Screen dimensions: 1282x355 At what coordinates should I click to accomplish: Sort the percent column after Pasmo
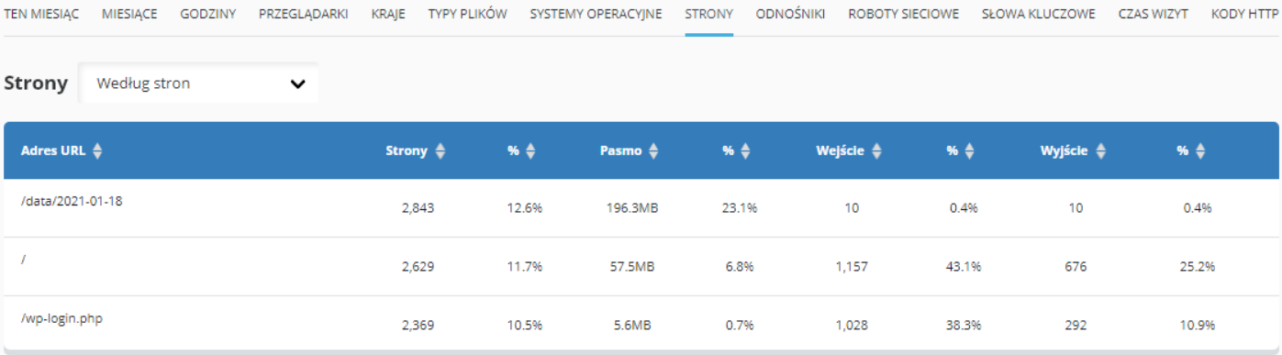pyautogui.click(x=746, y=151)
